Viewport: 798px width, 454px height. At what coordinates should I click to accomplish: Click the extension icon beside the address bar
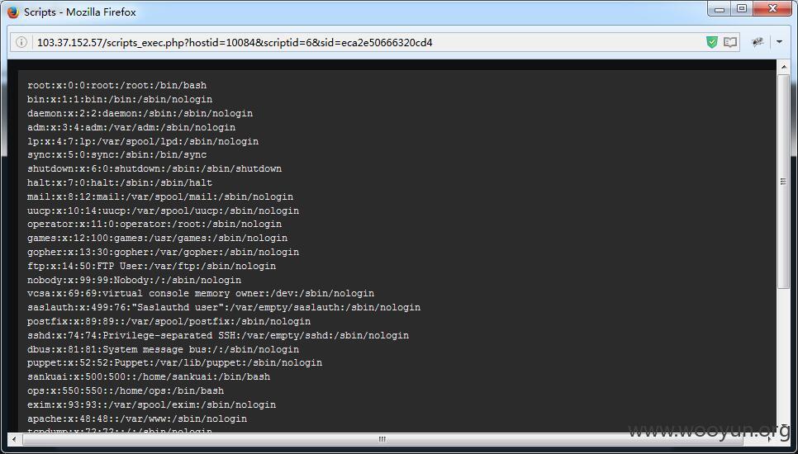(x=758, y=42)
